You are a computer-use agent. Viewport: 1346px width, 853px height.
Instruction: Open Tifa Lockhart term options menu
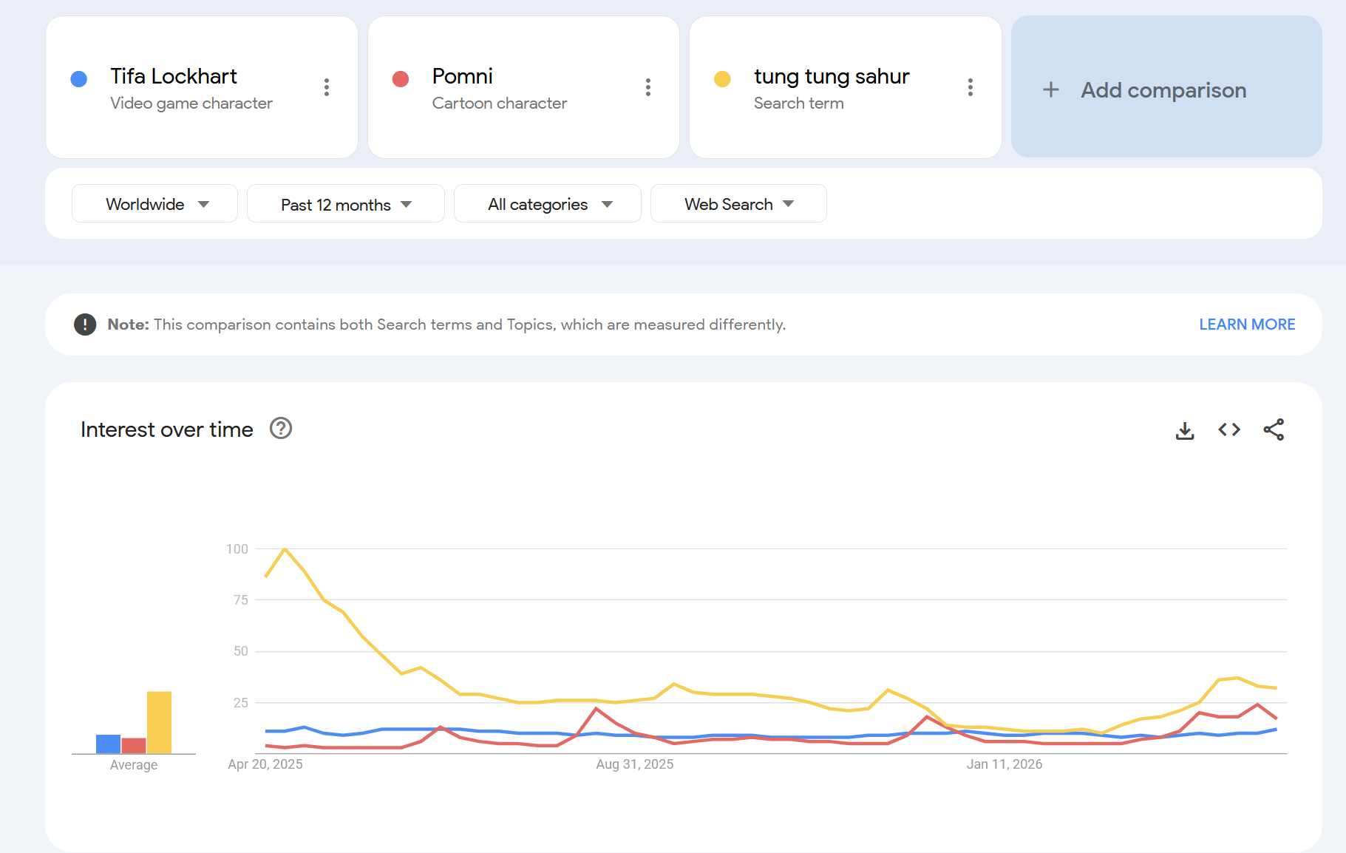pyautogui.click(x=326, y=87)
